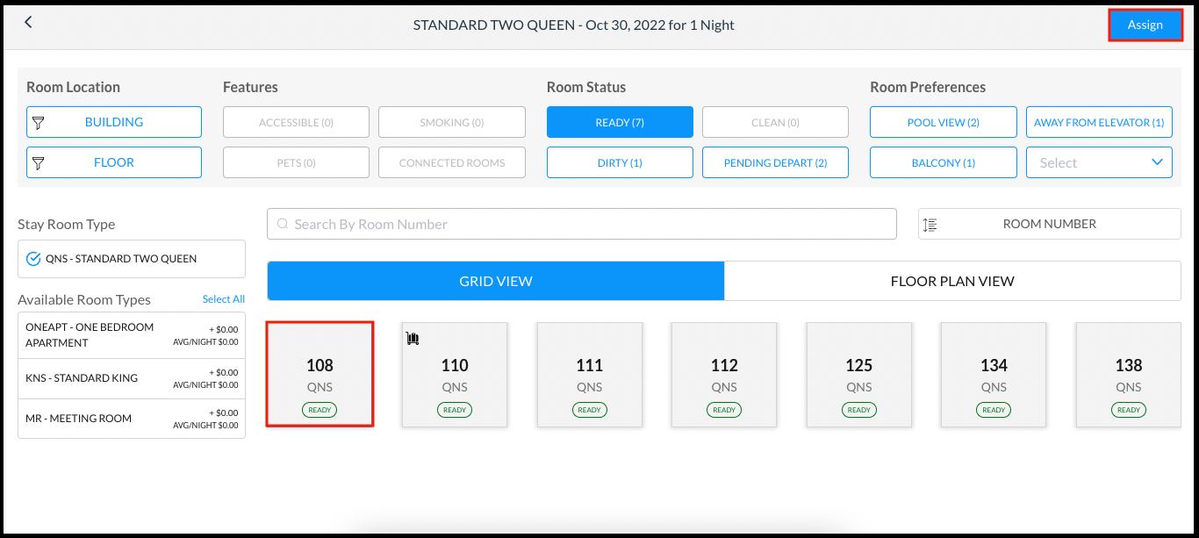This screenshot has height=538, width=1199.
Task: Toggle the QNS Standard Two Queen checkmark
Action: point(34,259)
